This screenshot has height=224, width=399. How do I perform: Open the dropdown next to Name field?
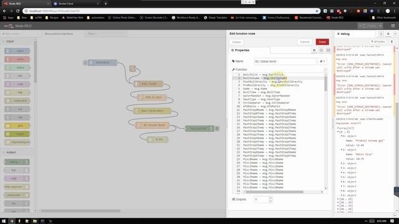tap(322, 61)
